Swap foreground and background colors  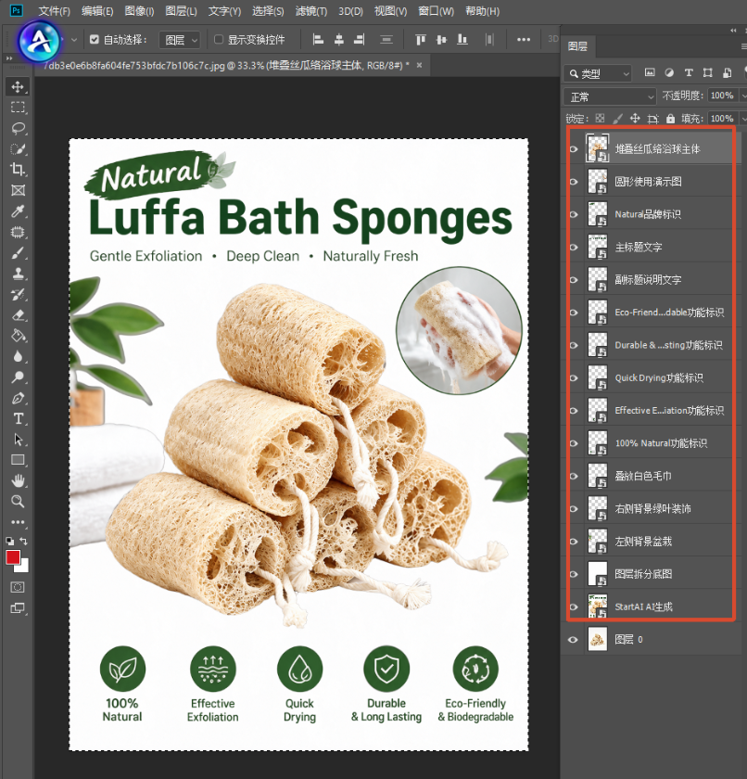pyautogui.click(x=24, y=541)
